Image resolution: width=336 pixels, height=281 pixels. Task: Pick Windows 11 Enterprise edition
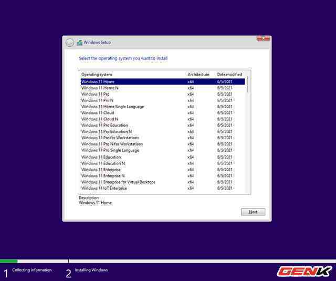tap(163, 170)
